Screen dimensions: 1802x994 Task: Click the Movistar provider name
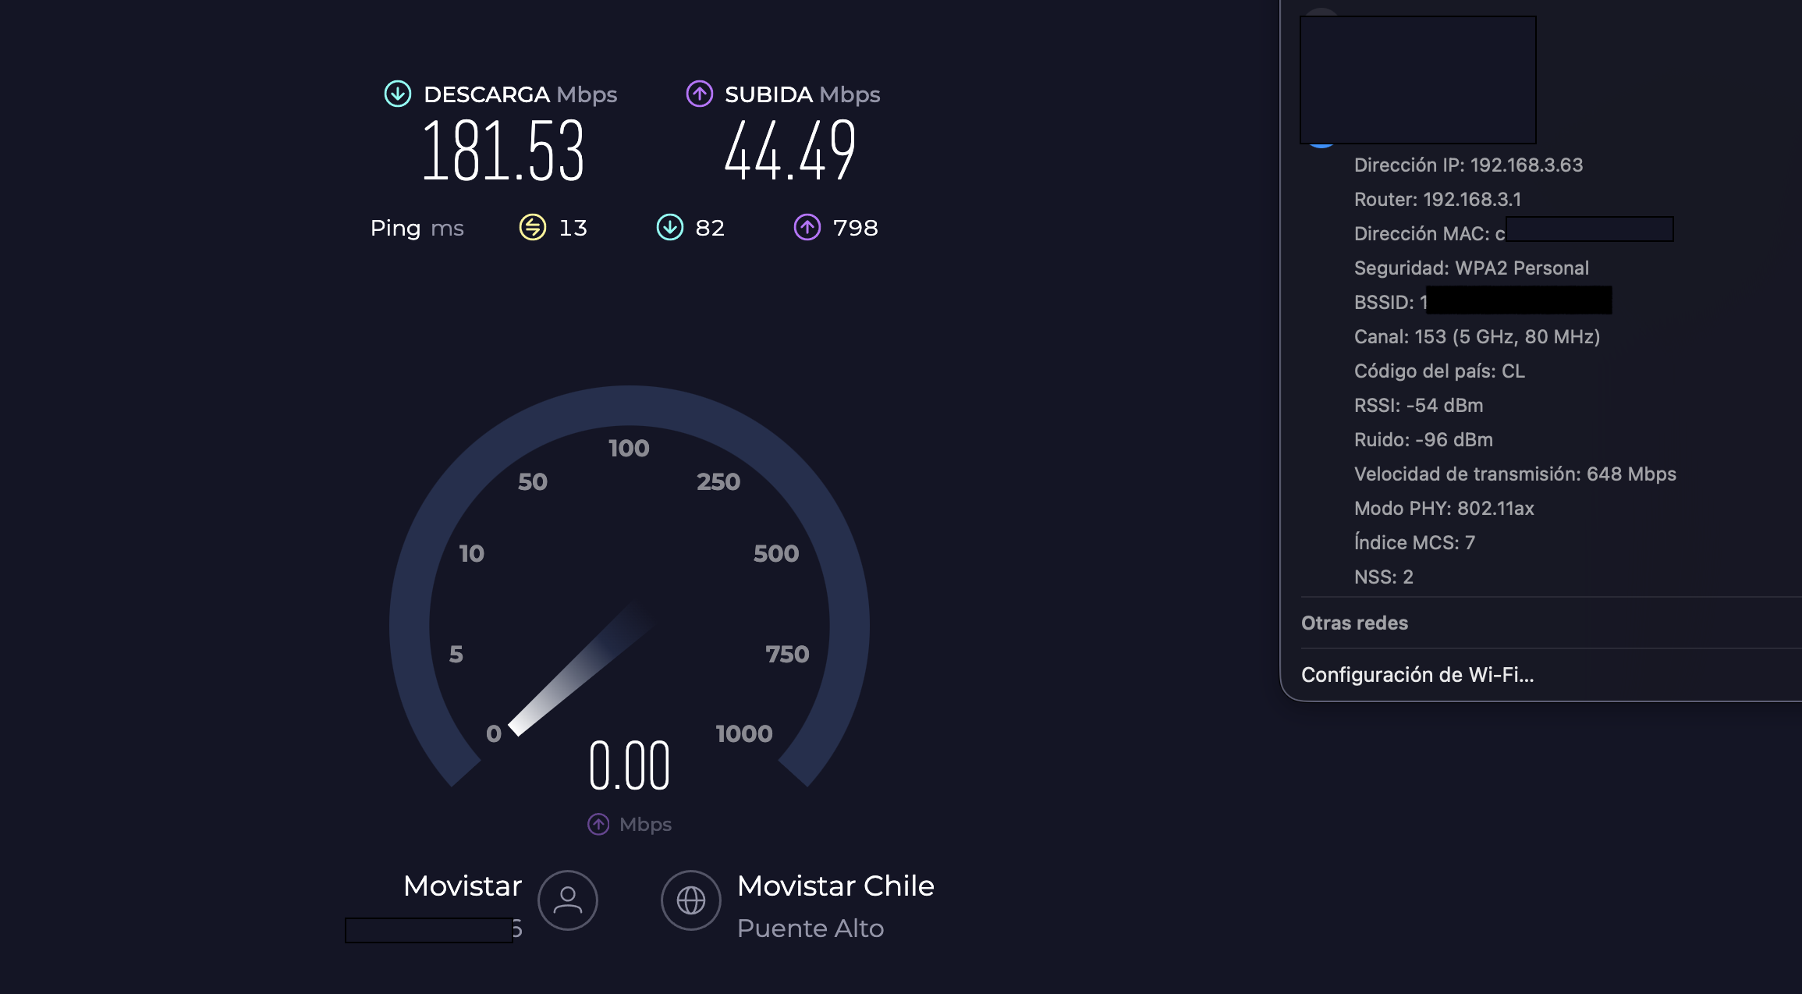[462, 886]
